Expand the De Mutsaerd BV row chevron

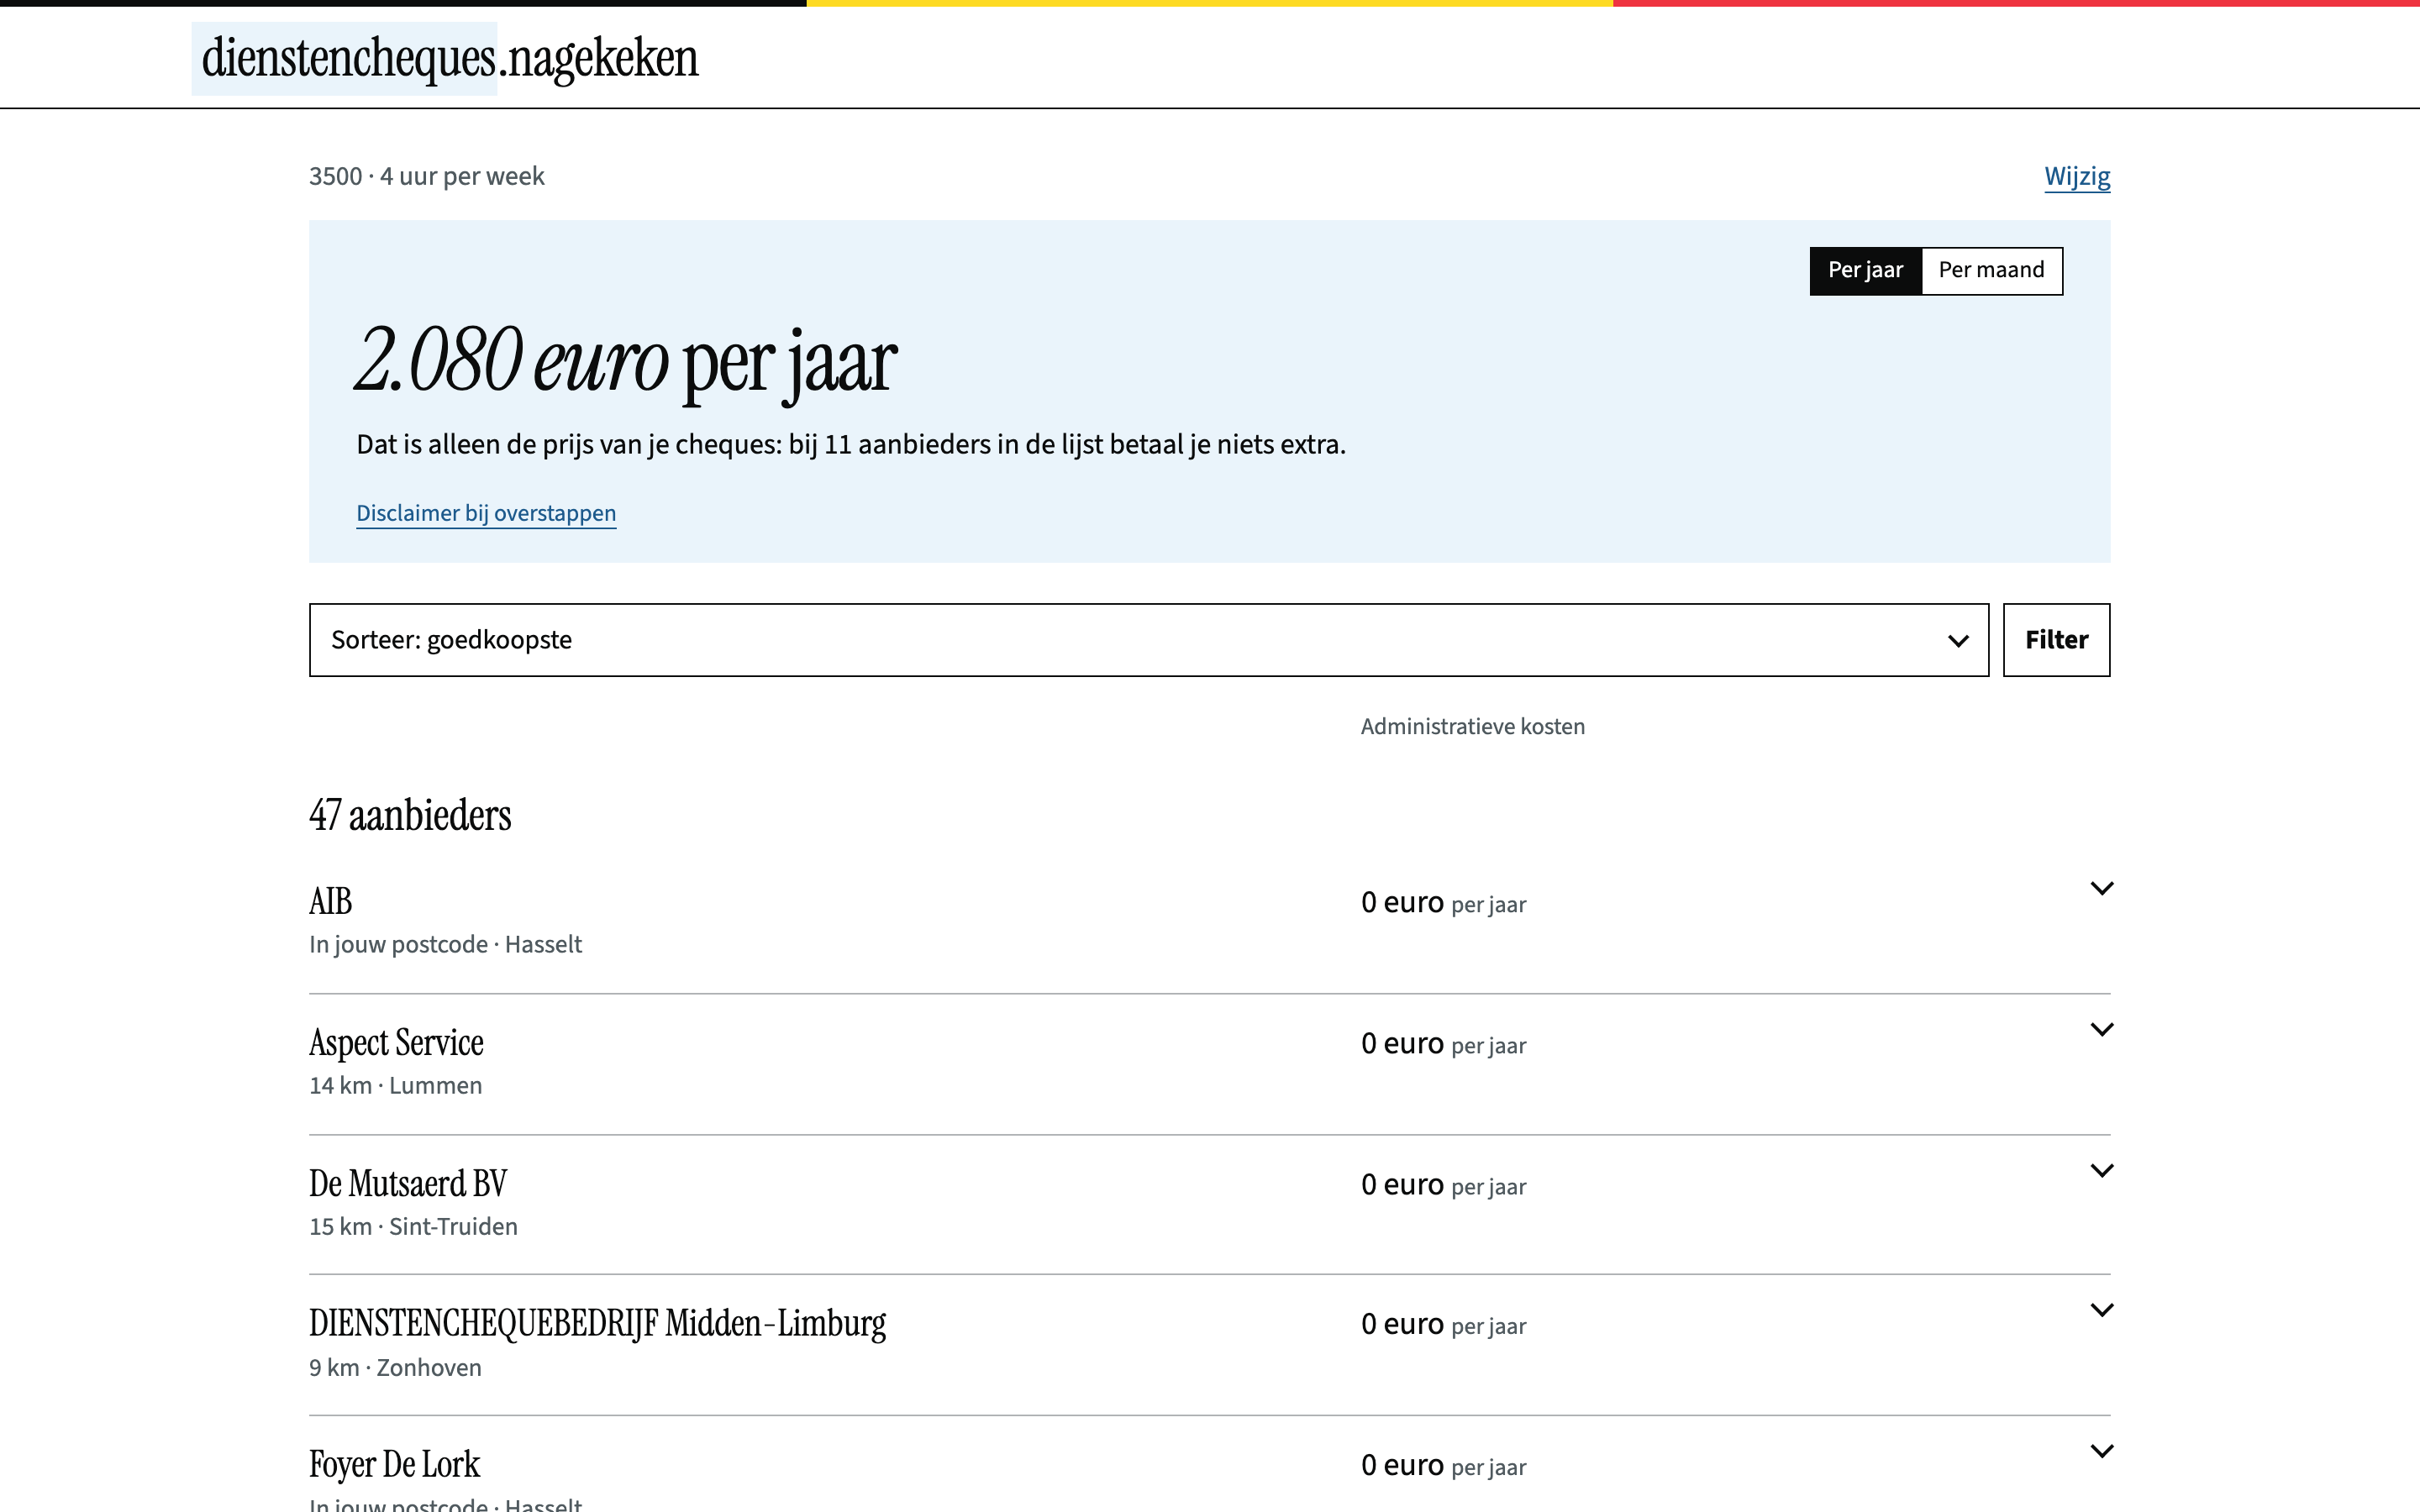[2101, 1170]
